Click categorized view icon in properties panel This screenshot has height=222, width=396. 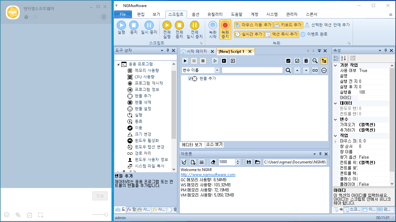pos(336,58)
